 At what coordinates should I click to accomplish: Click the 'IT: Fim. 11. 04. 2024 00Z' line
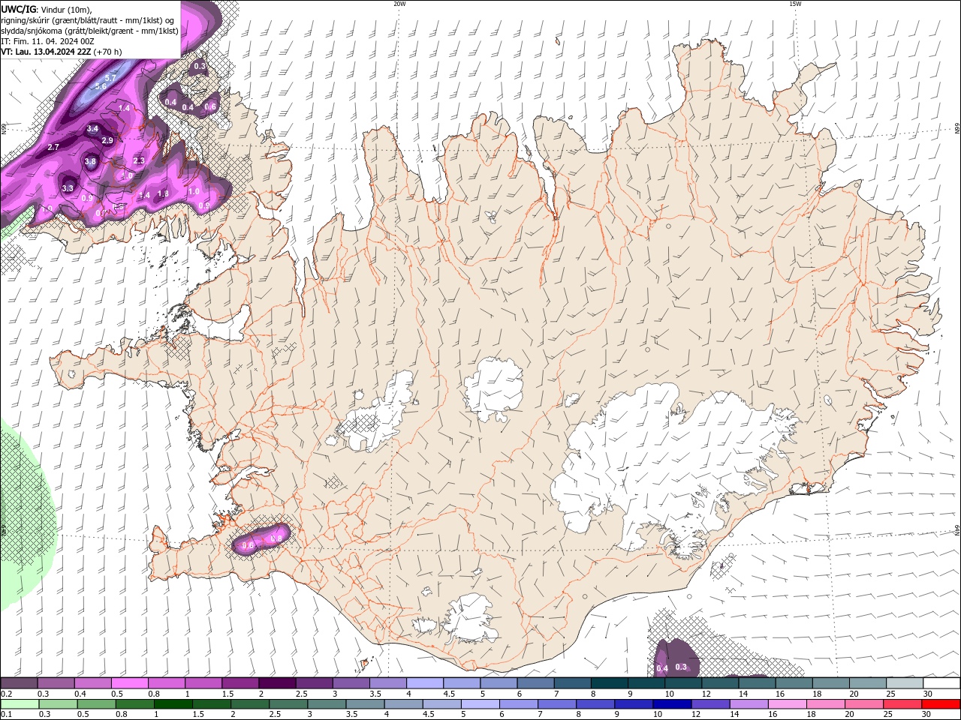click(47, 41)
